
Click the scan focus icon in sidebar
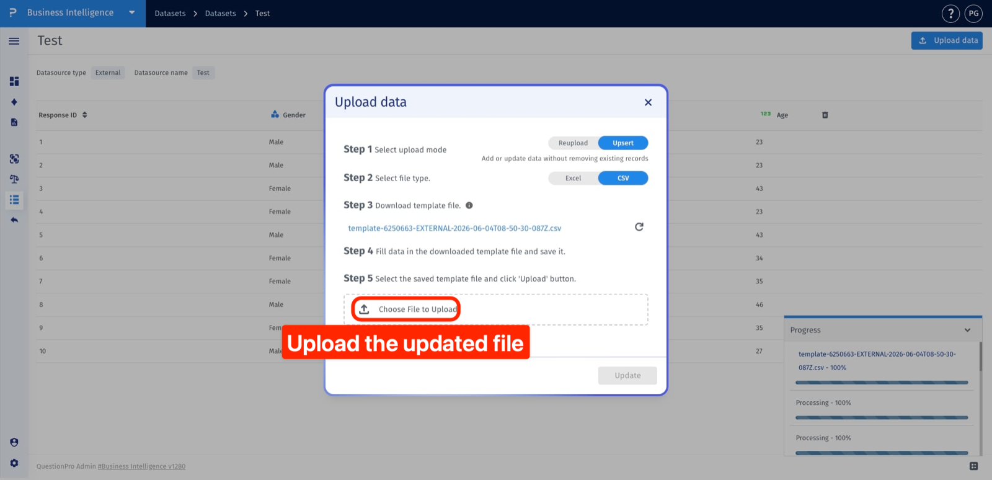pos(14,159)
